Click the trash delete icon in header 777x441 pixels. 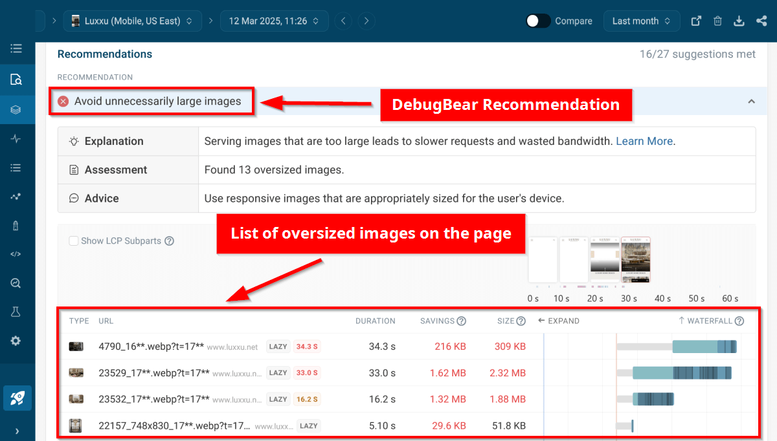[x=717, y=21]
